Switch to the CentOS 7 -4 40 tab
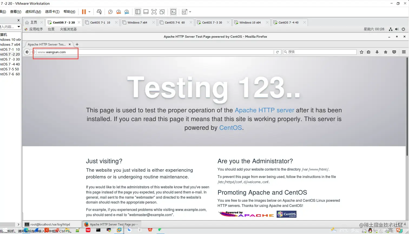 point(288,22)
